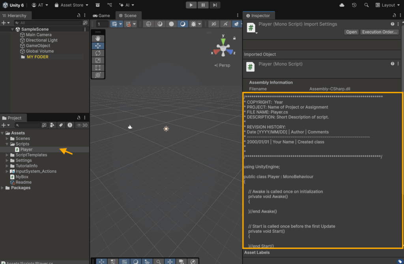Toggle 2D view mode in Scene toolbar
The height and width of the screenshot is (264, 404).
(x=214, y=24)
